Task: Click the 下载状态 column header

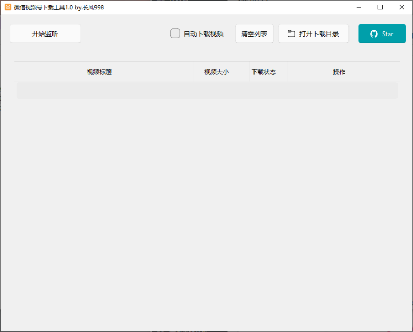Action: point(263,72)
